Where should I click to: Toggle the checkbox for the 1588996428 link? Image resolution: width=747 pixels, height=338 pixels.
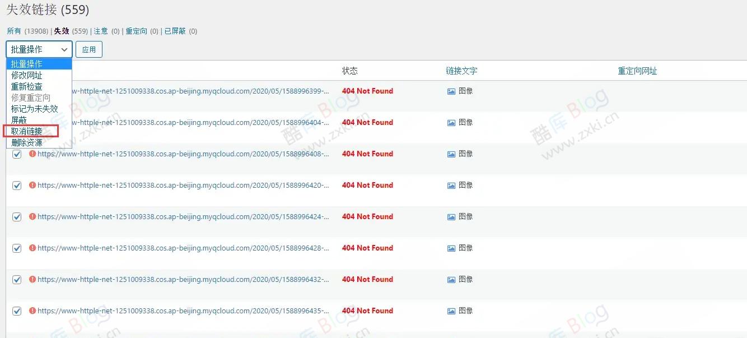point(17,248)
